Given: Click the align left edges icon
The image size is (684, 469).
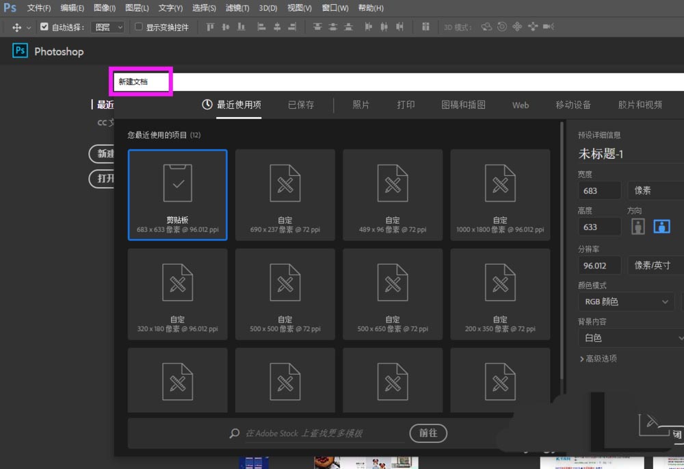Looking at the screenshot, I should 261,26.
